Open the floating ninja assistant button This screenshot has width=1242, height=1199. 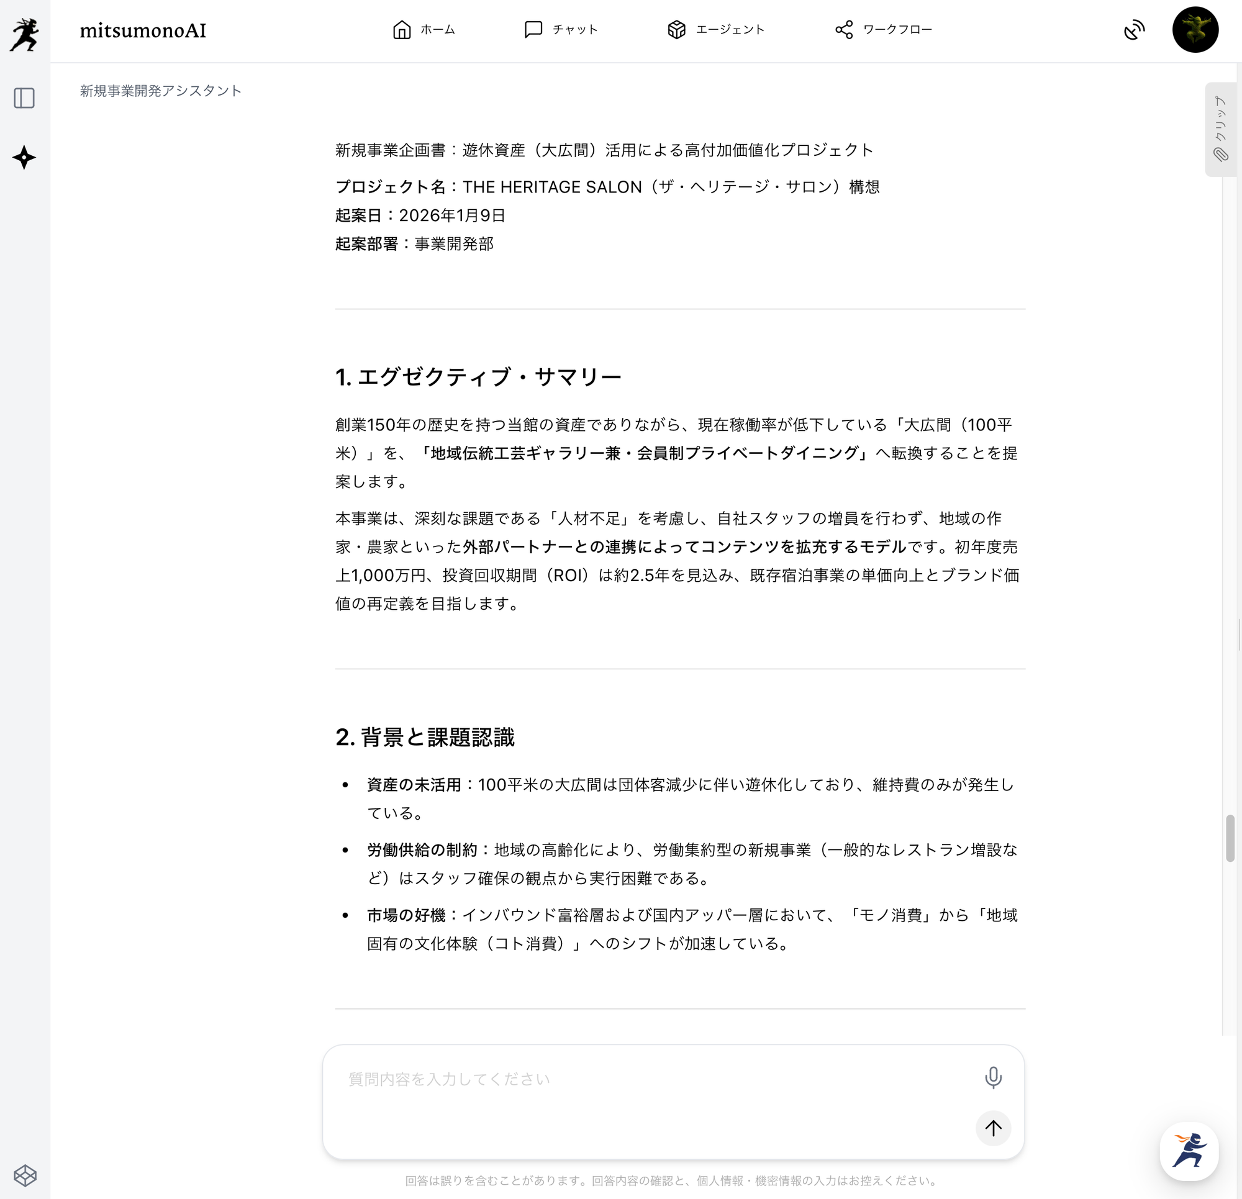point(1189,1151)
